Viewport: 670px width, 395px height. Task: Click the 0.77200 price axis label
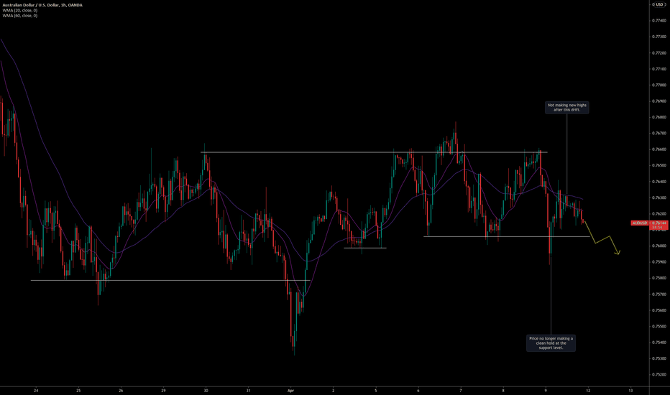click(x=658, y=53)
